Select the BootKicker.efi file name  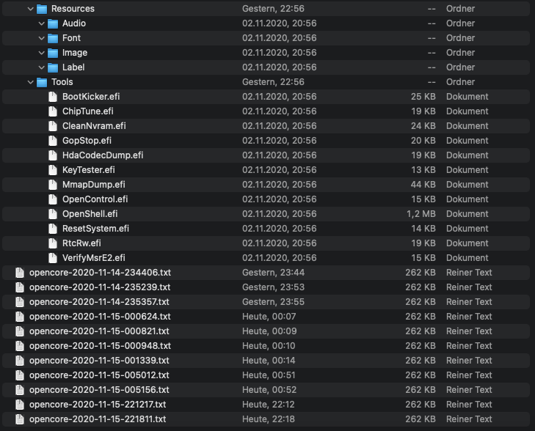pyautogui.click(x=91, y=97)
